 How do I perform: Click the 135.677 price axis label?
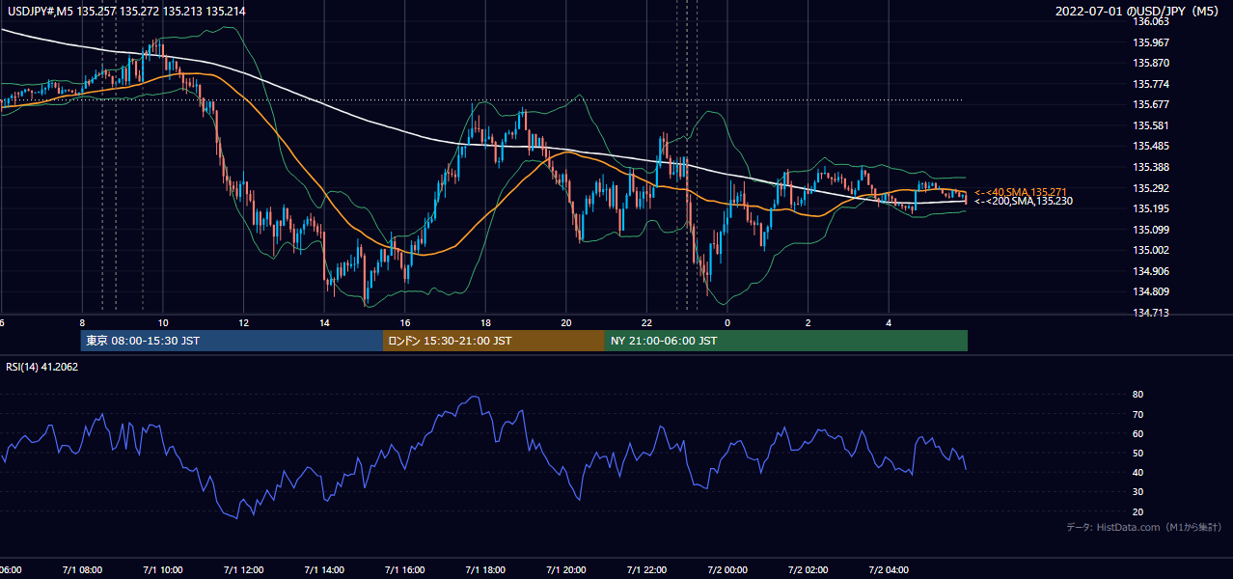click(1150, 104)
